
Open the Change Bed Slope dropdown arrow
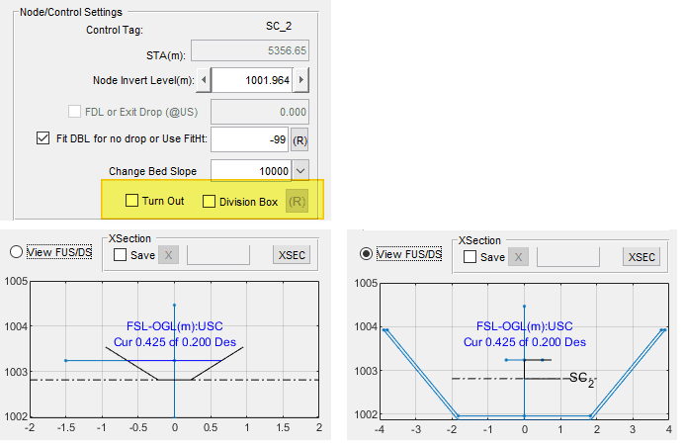click(x=300, y=170)
